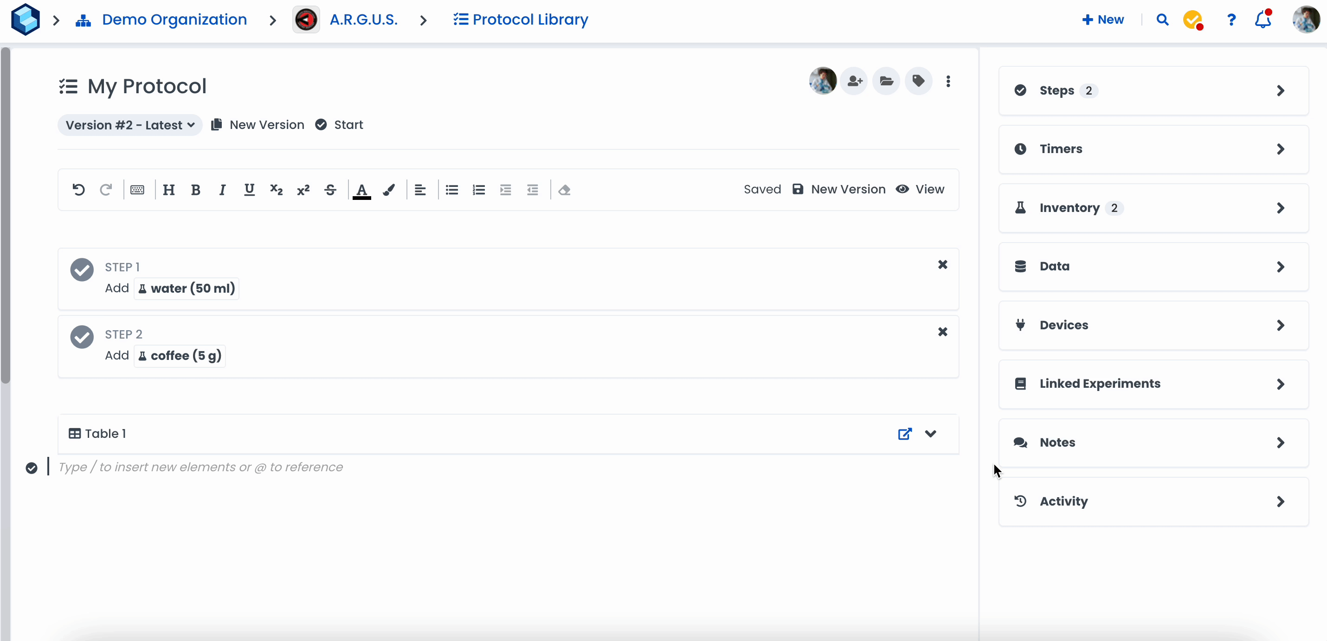Click the Start protocol button

[340, 125]
